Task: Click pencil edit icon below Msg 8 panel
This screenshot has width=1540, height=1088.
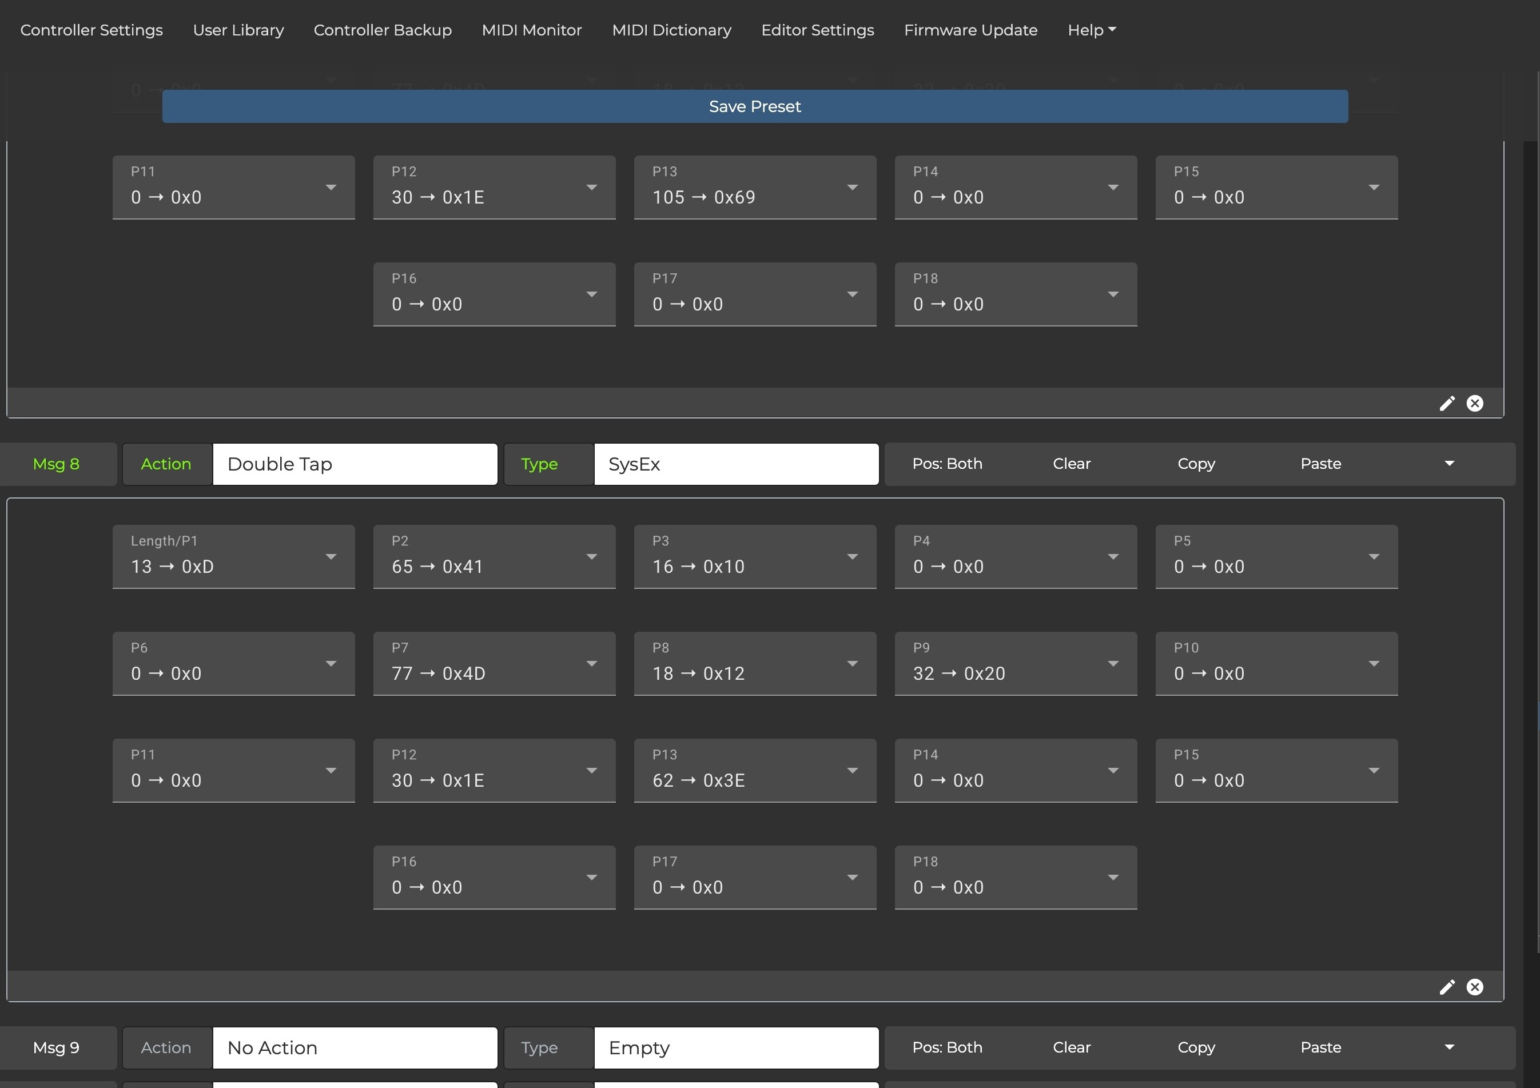Action: coord(1447,987)
